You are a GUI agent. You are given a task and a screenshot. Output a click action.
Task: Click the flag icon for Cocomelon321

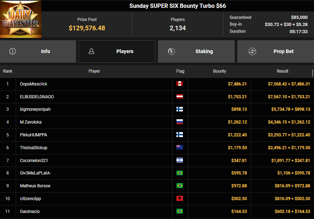180,160
